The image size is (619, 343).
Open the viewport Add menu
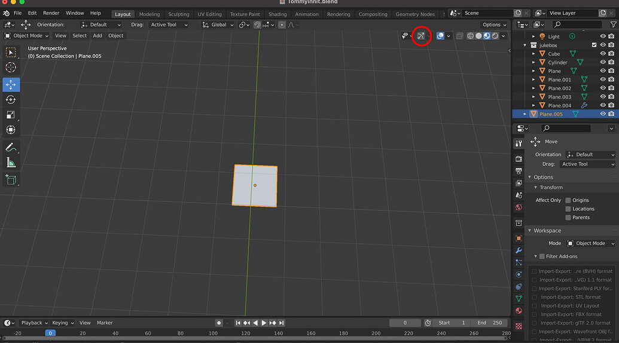[97, 35]
